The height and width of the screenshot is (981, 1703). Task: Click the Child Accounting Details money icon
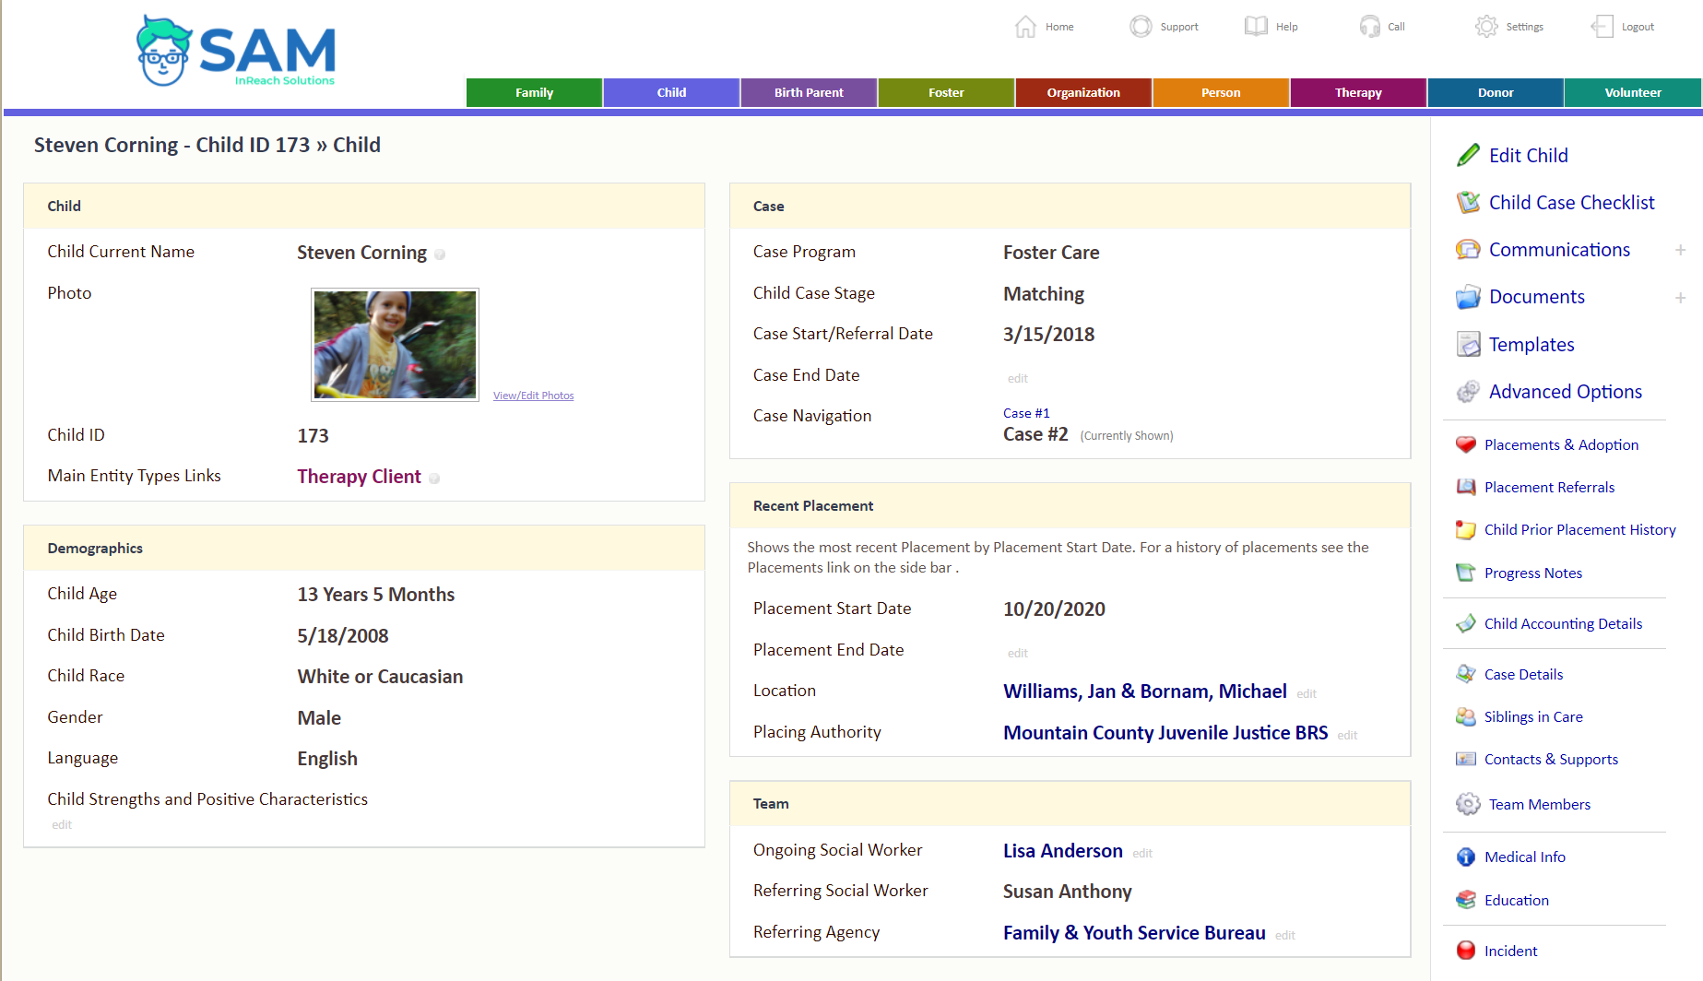click(1466, 623)
